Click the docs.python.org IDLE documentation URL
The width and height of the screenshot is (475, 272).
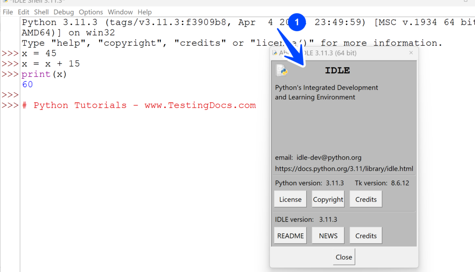pos(344,169)
